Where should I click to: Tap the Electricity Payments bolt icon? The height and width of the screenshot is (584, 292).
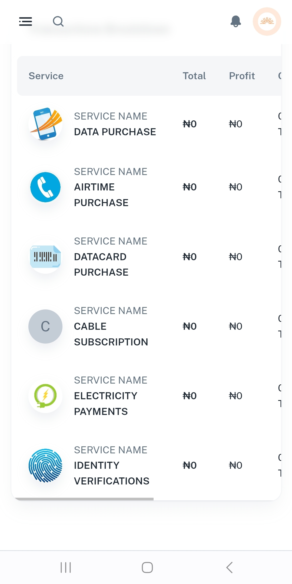pos(45,396)
